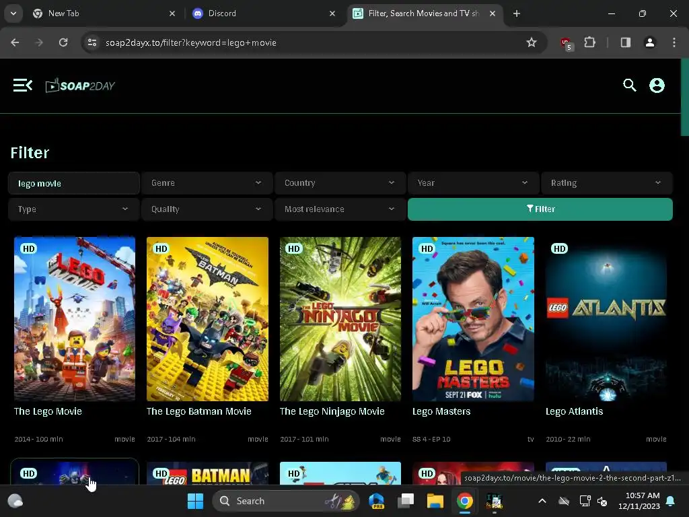Open the Soap2day sidebar menu icon
Screen dimensions: 689x517
[x=22, y=85]
